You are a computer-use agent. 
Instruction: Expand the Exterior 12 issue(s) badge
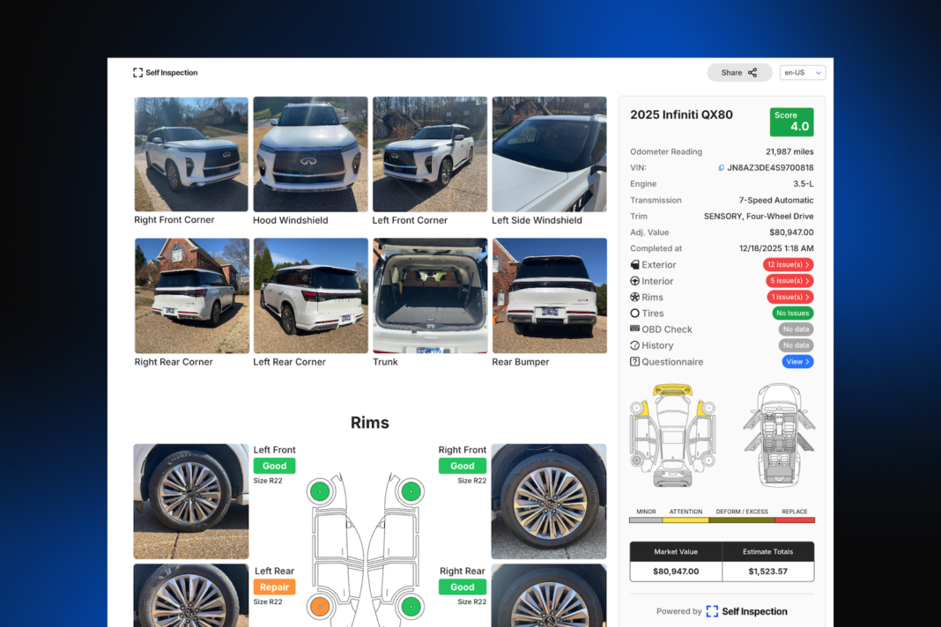(x=788, y=264)
